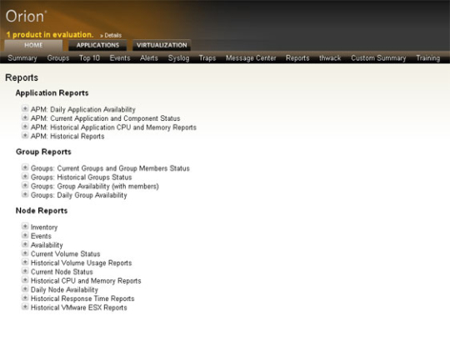Open the Summary menu item
Viewport: 450px width, 362px height.
pos(22,58)
